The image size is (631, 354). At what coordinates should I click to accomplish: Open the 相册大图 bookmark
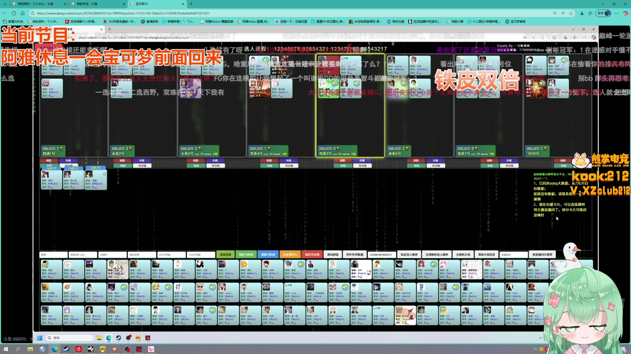(455, 22)
